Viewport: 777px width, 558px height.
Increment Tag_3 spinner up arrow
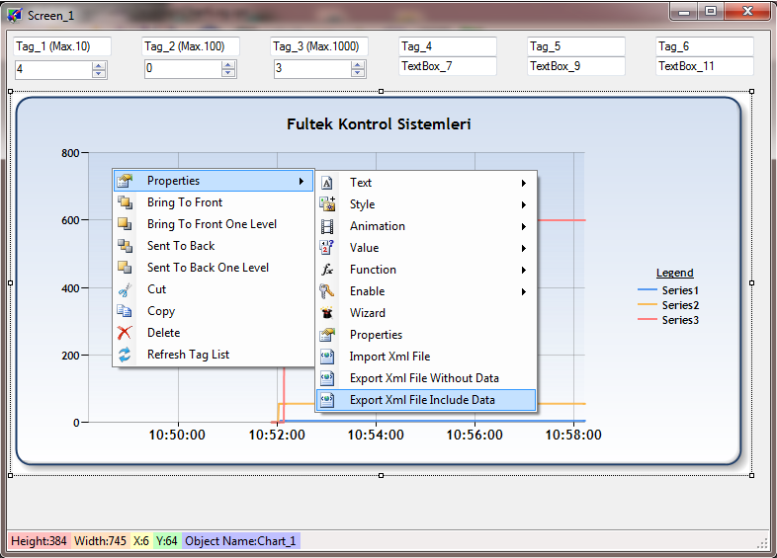coord(358,65)
